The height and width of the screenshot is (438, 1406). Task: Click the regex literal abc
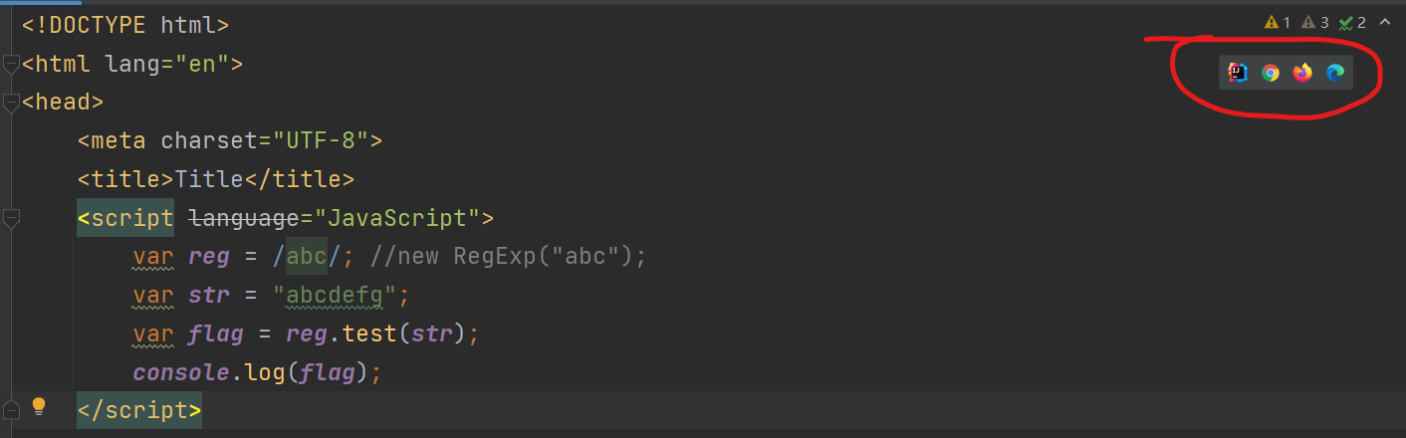coord(307,256)
